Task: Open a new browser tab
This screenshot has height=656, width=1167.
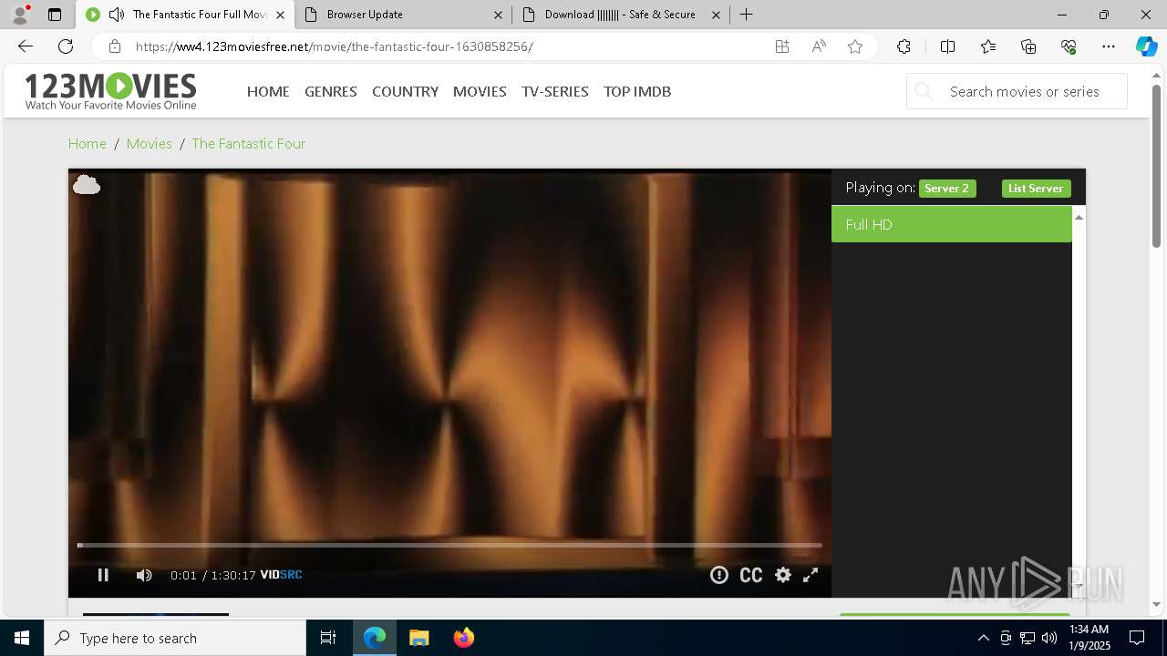Action: [746, 15]
